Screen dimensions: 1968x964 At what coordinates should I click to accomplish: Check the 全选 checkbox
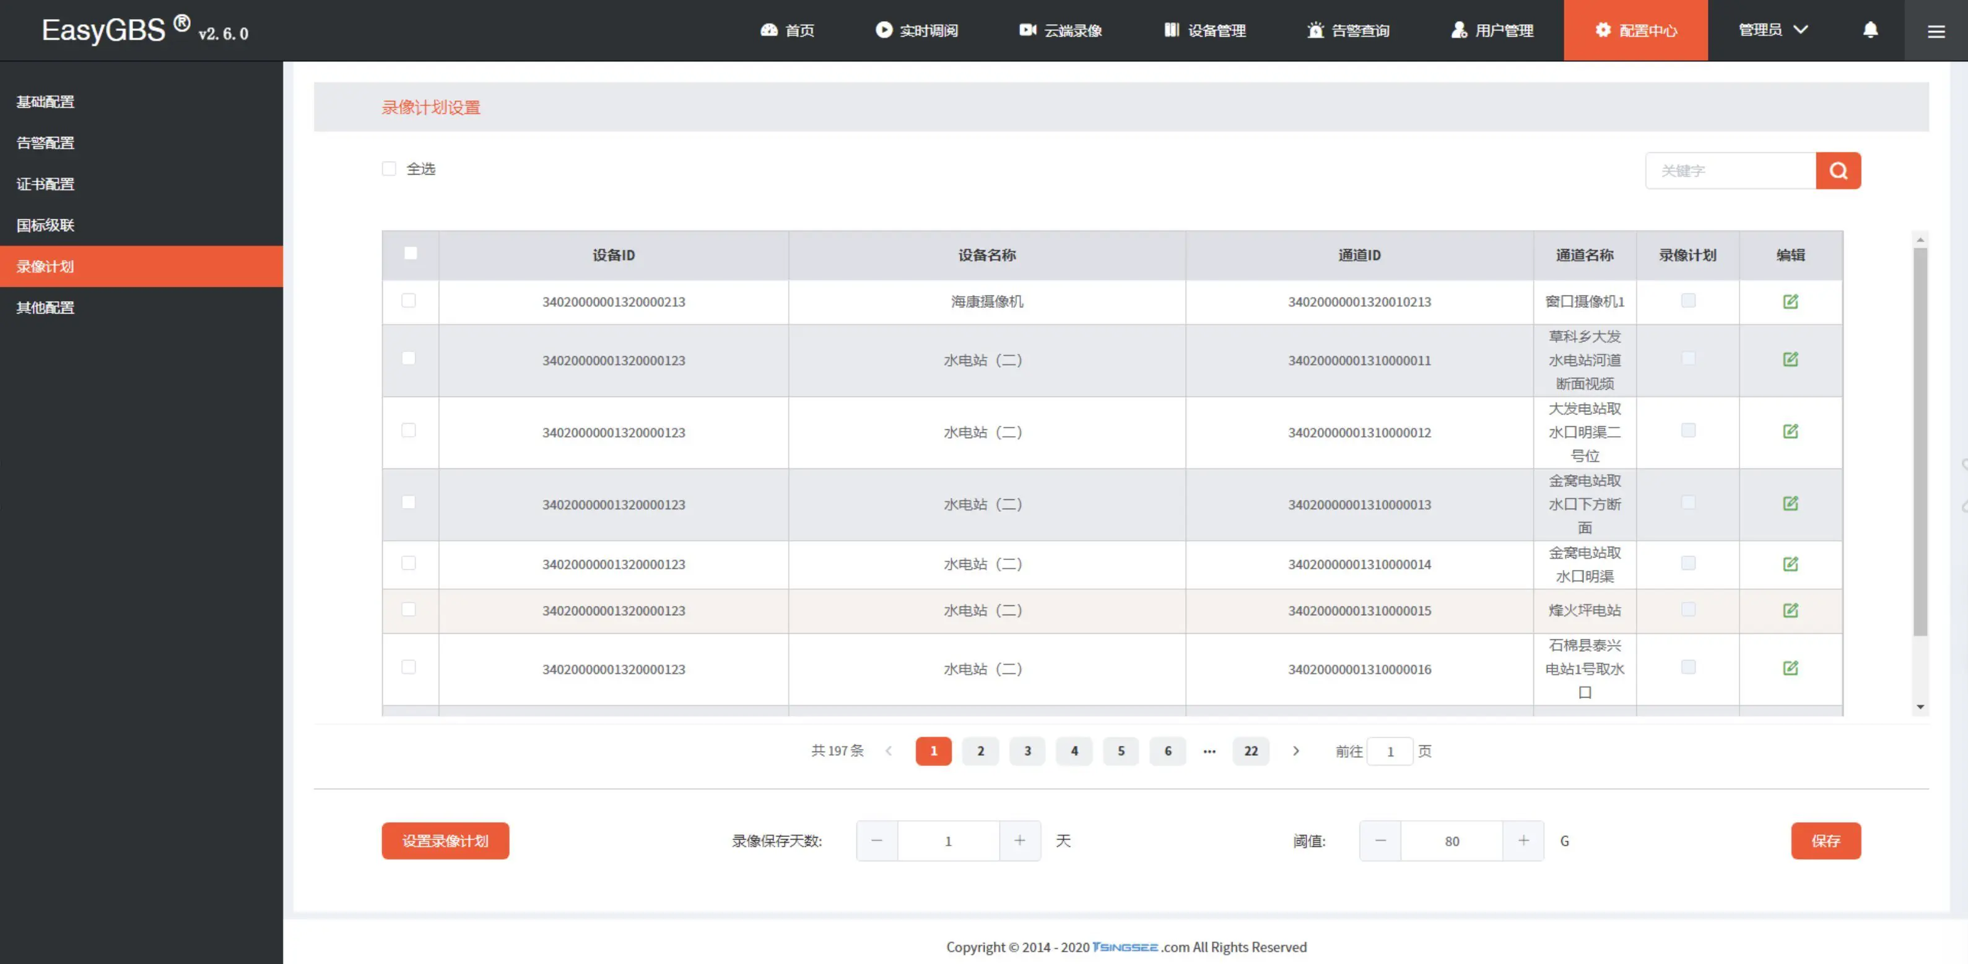coord(389,168)
